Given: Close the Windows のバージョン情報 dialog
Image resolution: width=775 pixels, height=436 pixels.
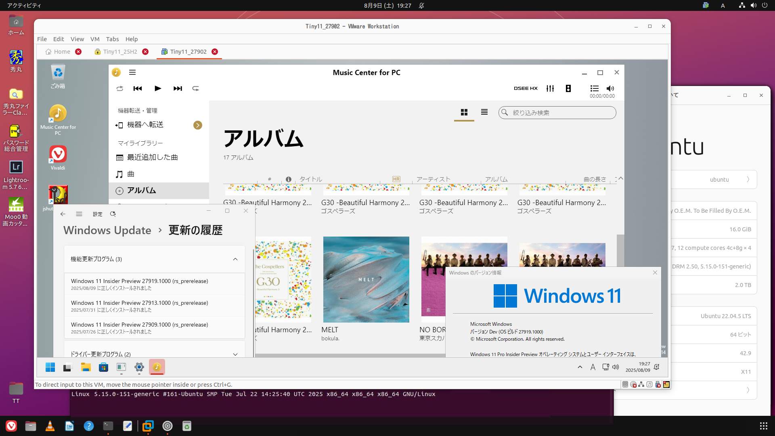Looking at the screenshot, I should pyautogui.click(x=655, y=273).
